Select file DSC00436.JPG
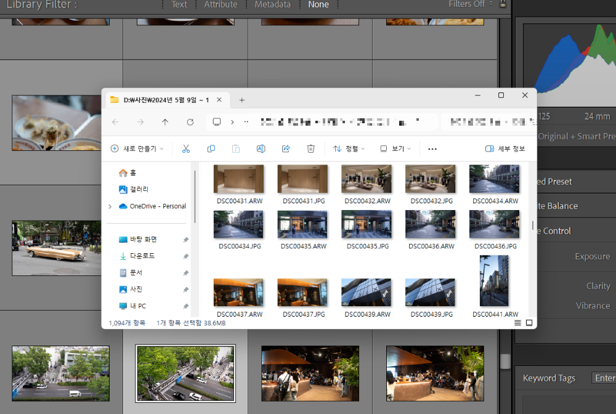Image resolution: width=616 pixels, height=414 pixels. [x=495, y=230]
